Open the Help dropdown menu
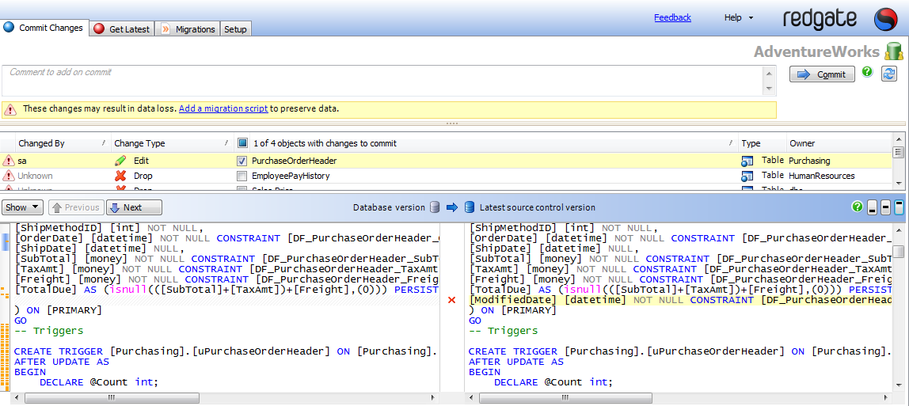The width and height of the screenshot is (909, 406). pyautogui.click(x=739, y=17)
